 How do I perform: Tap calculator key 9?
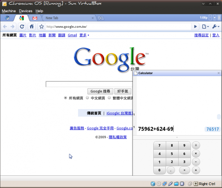point(184,146)
